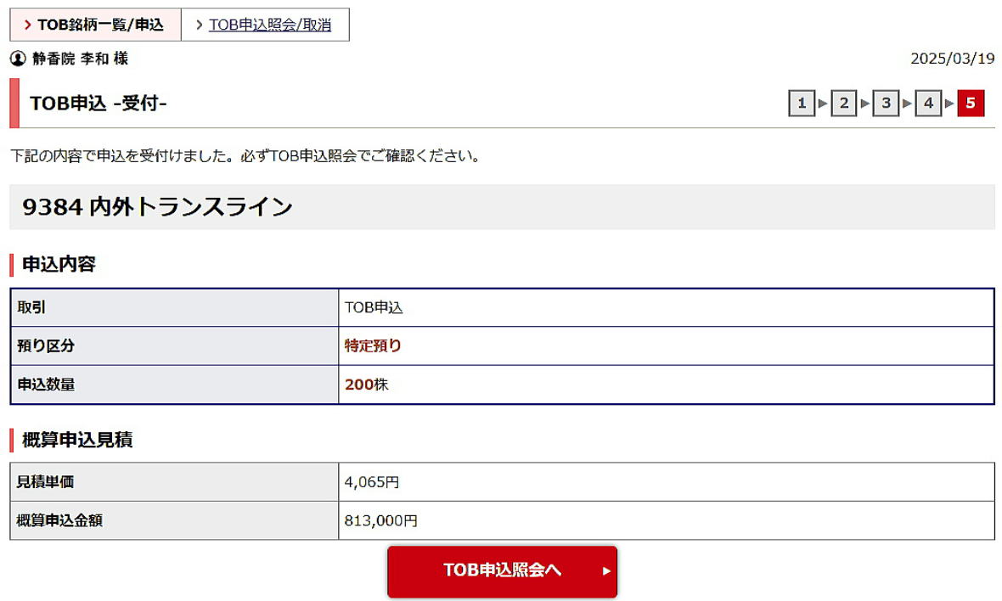The width and height of the screenshot is (1002, 601).
Task: Click the 概算申込見積 section heading
Action: [x=77, y=440]
